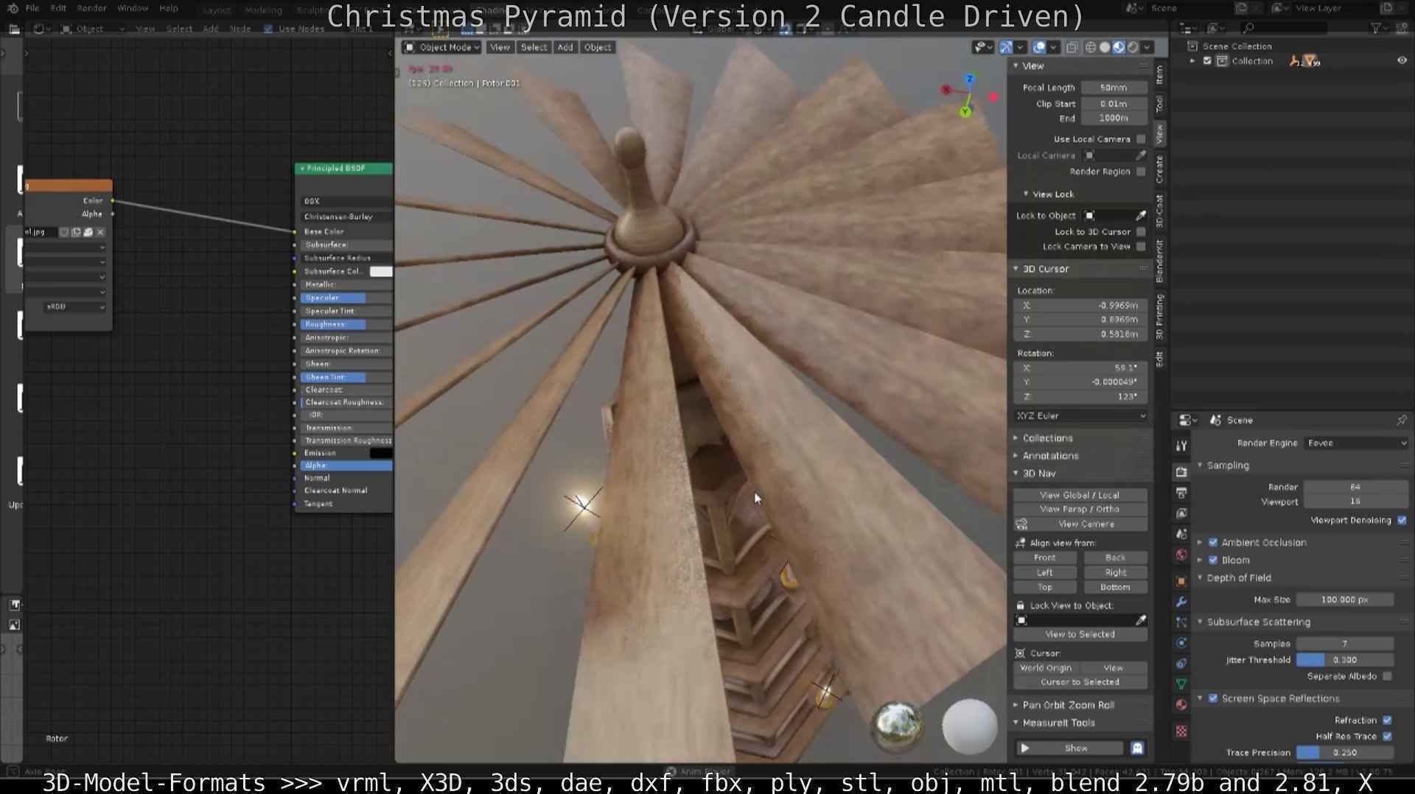
Task: Open viewport Select menu
Action: (x=534, y=47)
